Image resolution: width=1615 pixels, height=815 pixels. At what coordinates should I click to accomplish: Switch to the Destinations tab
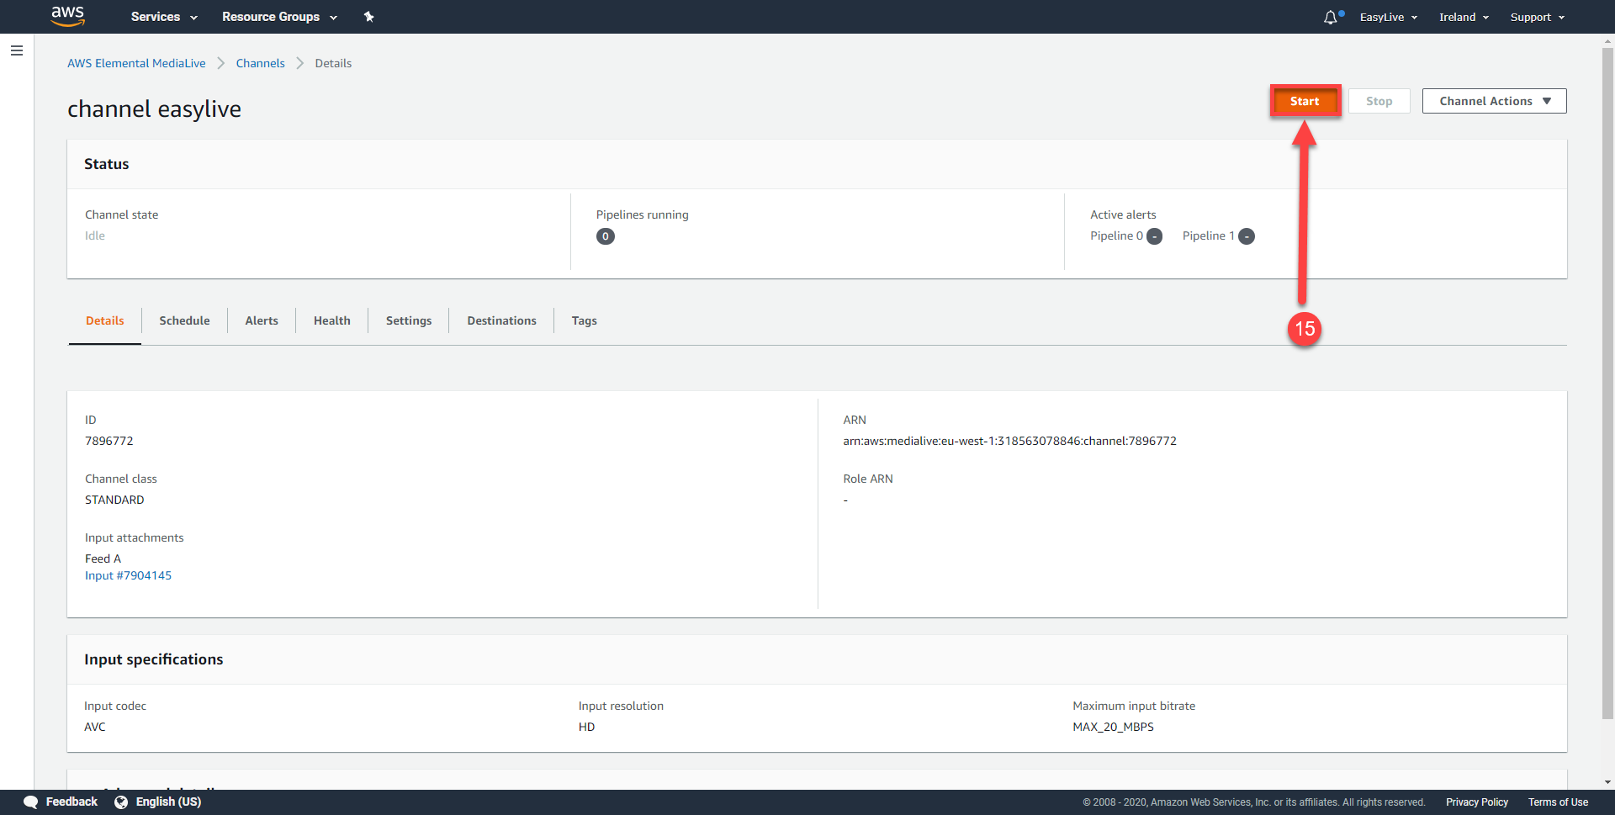(x=501, y=320)
